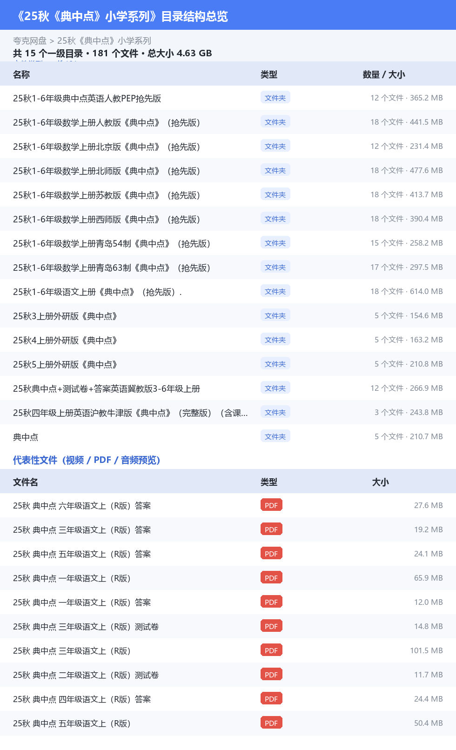Viewport: 456px width, 750px height.
Task: Select file size 24.4 MB
Action: coord(429,699)
